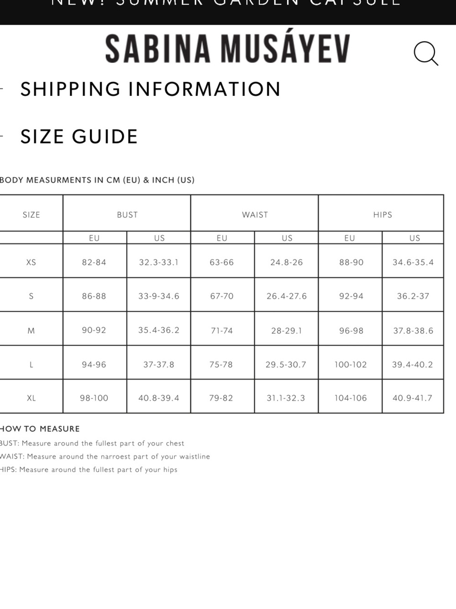Click the HIPS column header
Image resolution: width=456 pixels, height=609 pixels.
383,215
